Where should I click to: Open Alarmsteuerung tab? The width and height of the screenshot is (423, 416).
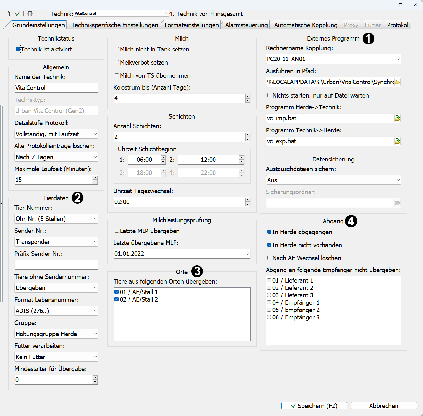(247, 25)
